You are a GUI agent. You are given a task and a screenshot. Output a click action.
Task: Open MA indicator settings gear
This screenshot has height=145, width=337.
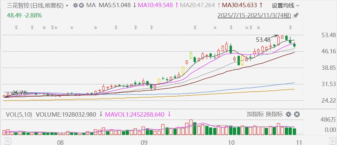[x=76, y=6]
